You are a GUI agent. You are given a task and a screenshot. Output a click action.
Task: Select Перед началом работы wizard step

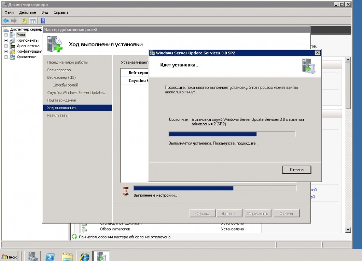68,62
